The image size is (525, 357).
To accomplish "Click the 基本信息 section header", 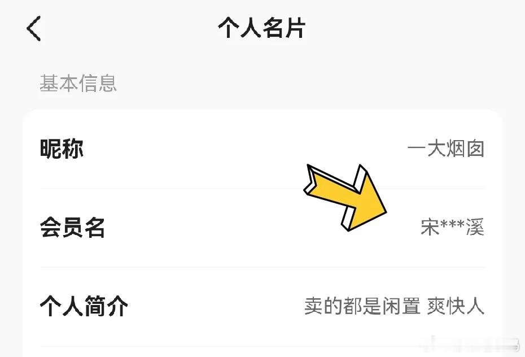I will pyautogui.click(x=78, y=83).
